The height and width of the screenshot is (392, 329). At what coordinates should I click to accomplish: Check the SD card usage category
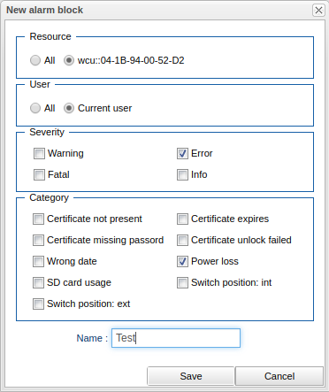point(38,282)
